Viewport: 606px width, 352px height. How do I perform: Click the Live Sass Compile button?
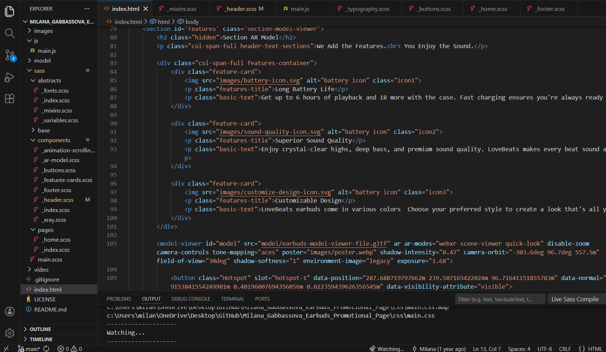click(x=575, y=299)
